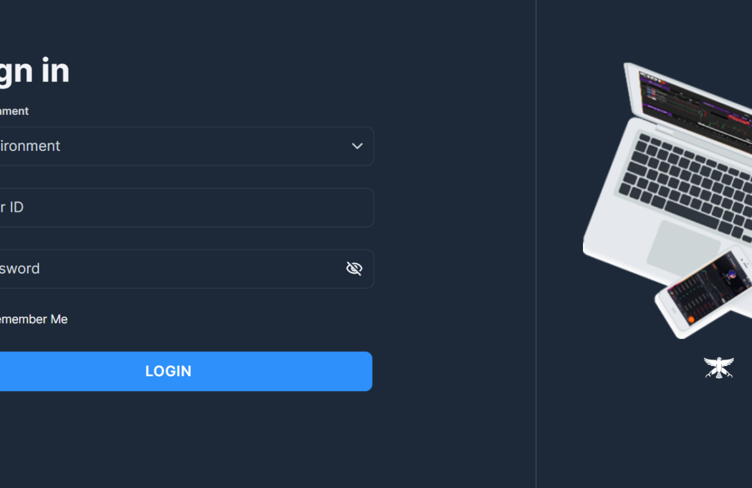Screen dimensions: 752x488
Task: Open the Environment combo box
Action: (x=186, y=146)
